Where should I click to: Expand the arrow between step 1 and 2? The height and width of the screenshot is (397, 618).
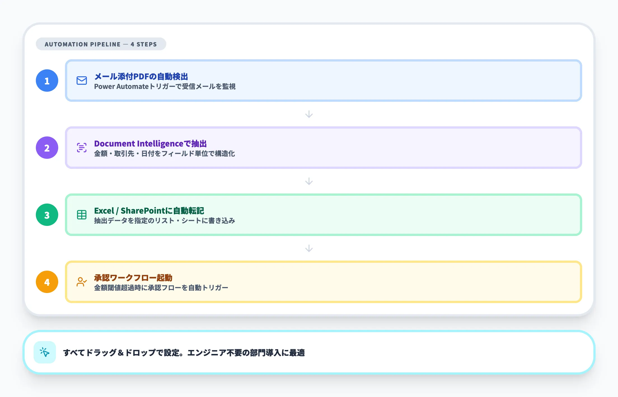(x=309, y=114)
